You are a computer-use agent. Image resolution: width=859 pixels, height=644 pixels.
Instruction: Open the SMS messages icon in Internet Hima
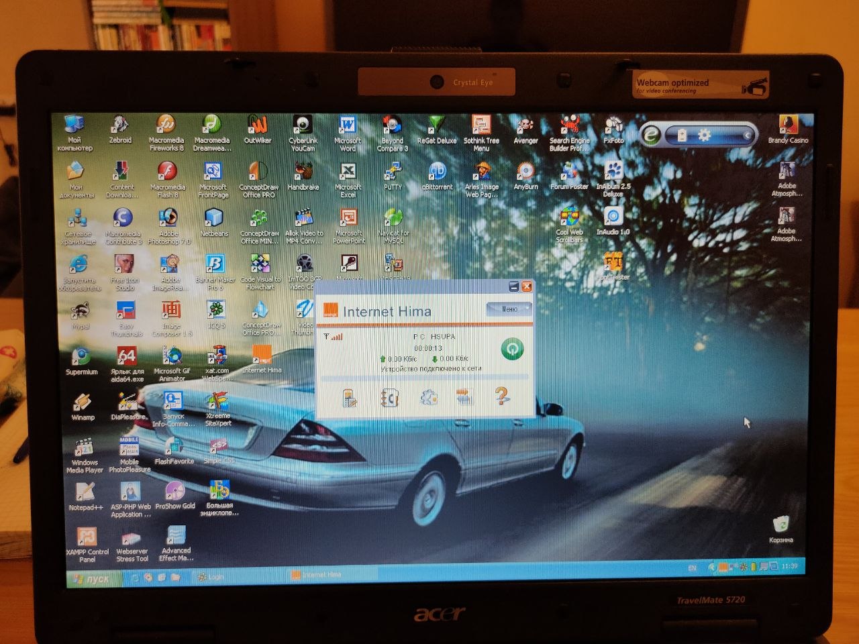tap(349, 398)
